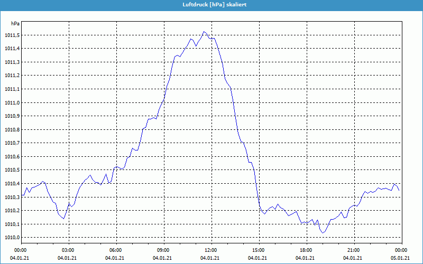Click the highest peak of the pressure curve
Screen dimensions: 423x264
point(204,32)
